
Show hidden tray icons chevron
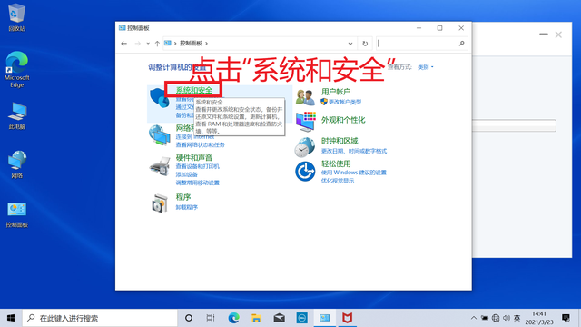474,318
